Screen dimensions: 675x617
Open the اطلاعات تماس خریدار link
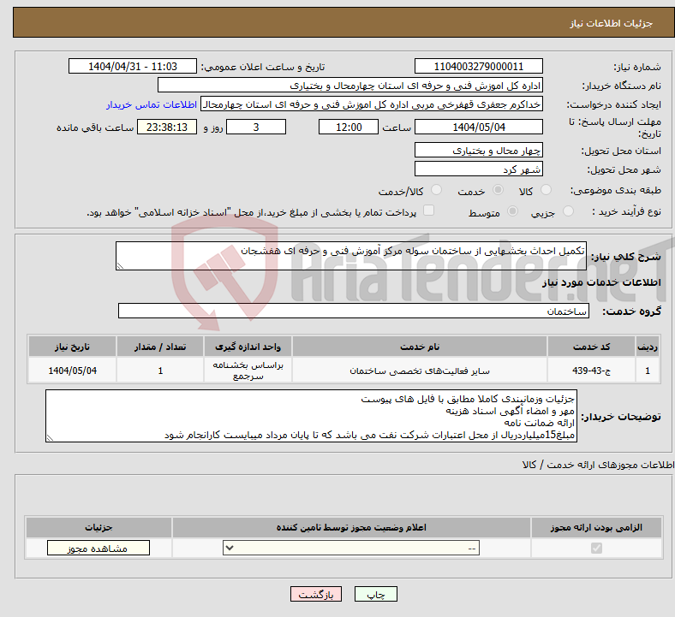[152, 104]
